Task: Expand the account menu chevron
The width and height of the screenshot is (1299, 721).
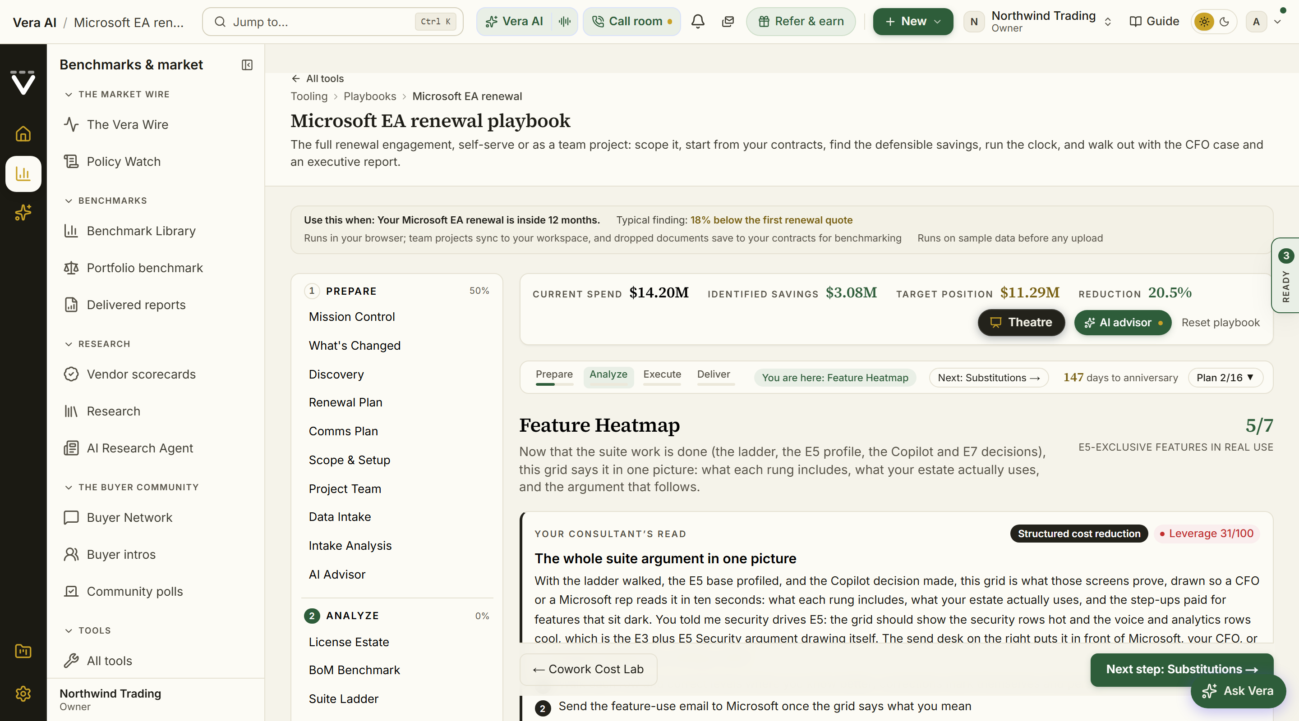Action: pos(1277,22)
